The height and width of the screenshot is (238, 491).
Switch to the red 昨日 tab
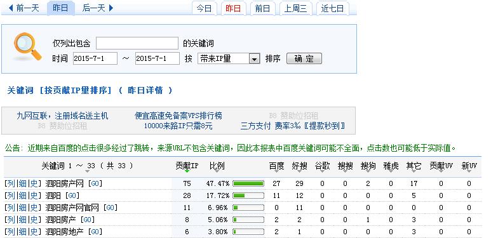click(x=233, y=8)
